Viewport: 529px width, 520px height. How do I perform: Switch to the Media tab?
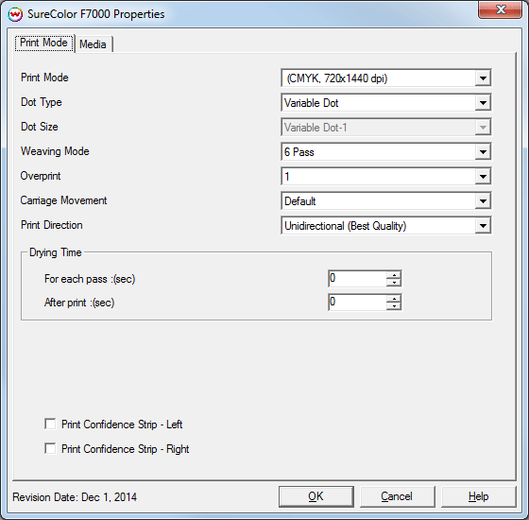93,44
